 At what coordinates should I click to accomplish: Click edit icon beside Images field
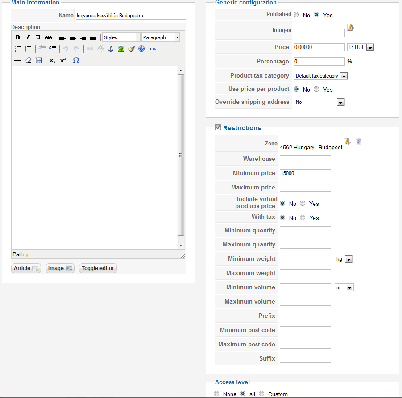pos(351,27)
